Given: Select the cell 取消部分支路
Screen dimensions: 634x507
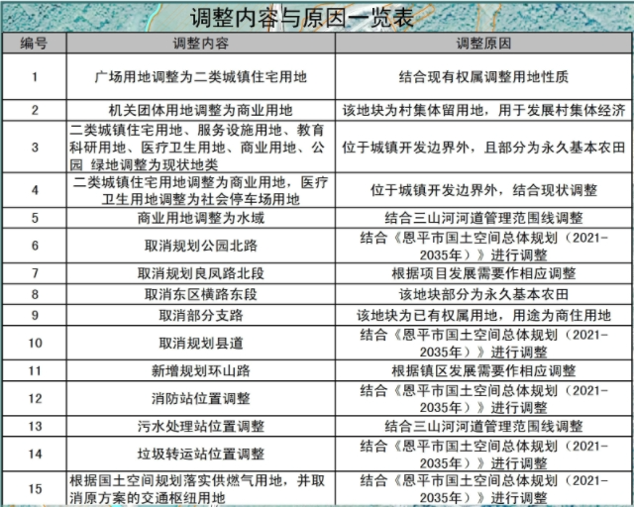Looking at the screenshot, I should point(200,315).
